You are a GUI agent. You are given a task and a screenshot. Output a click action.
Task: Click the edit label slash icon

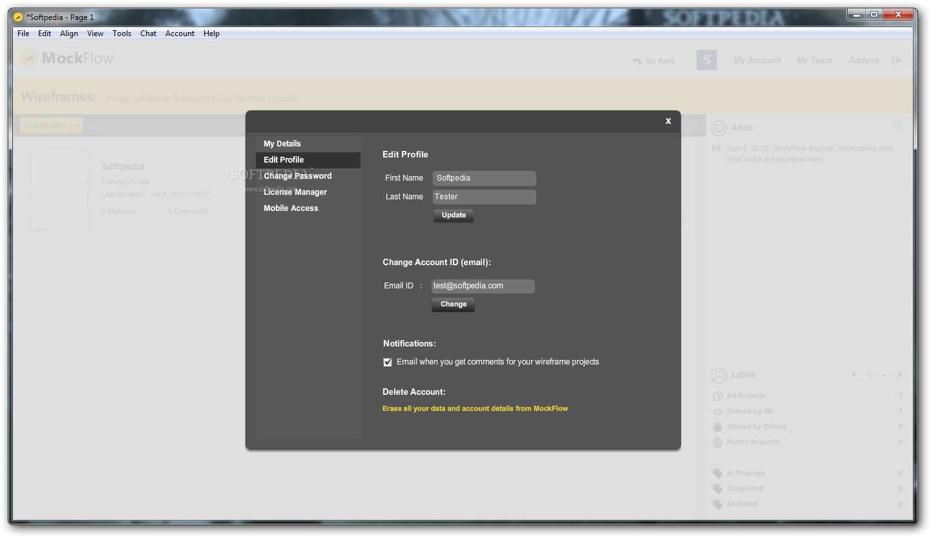[x=869, y=375]
